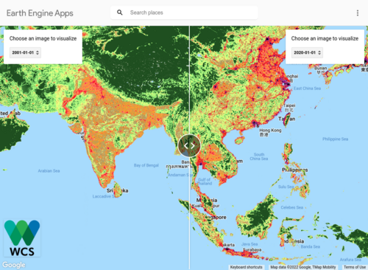The height and width of the screenshot is (270, 368).
Task: Click the Google logo on map
Action: click(14, 265)
